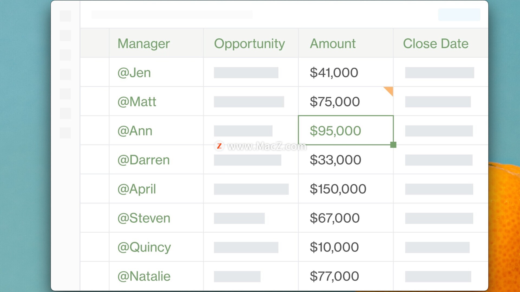Screen dimensions: 520x292
Task: Select the @Steven mention
Action: [144, 218]
